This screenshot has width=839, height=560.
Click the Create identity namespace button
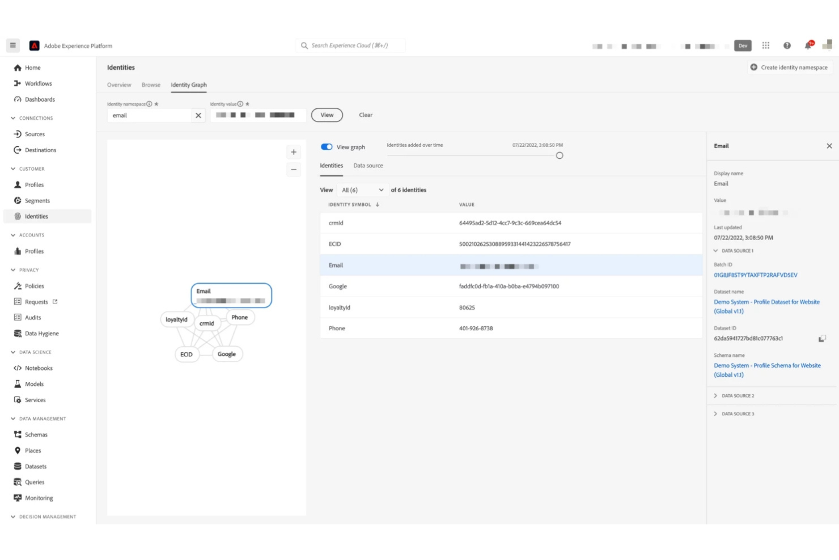789,67
